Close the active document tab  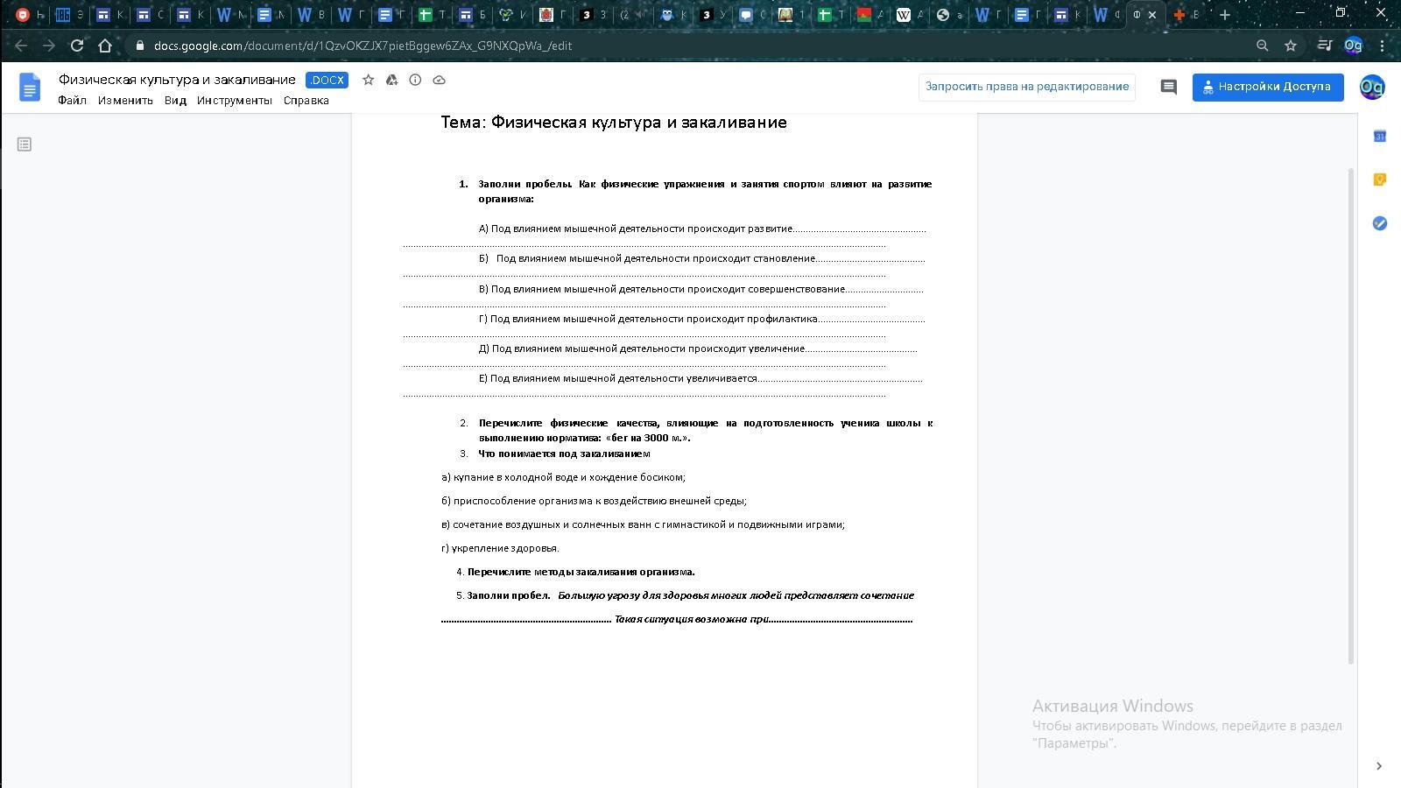(1152, 15)
